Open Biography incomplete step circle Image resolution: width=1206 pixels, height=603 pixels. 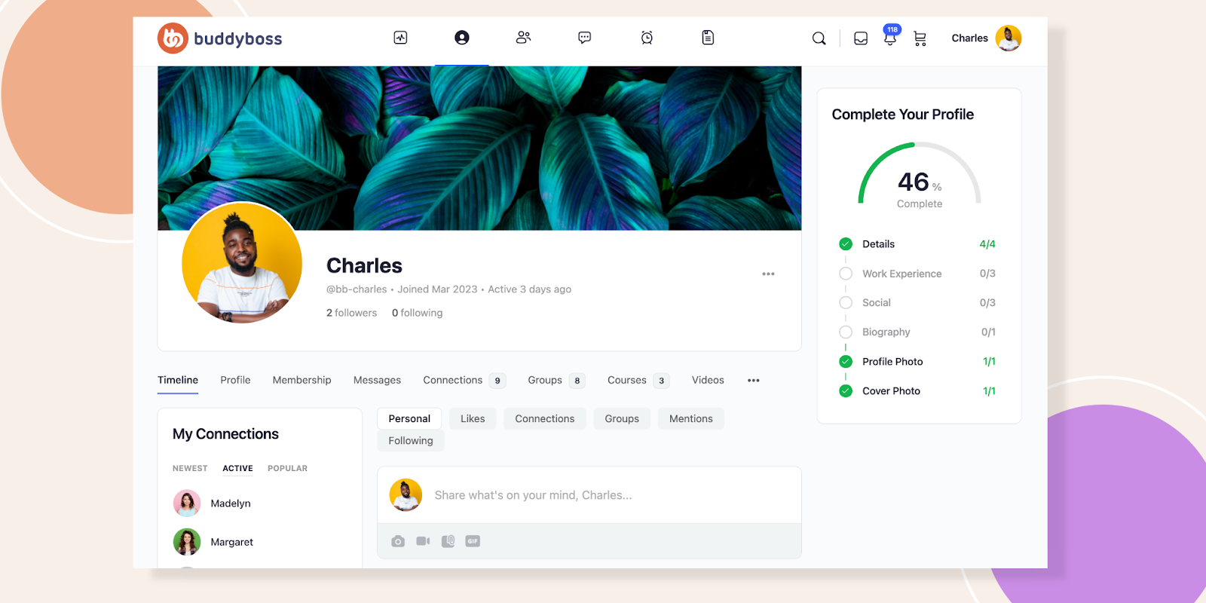(846, 332)
